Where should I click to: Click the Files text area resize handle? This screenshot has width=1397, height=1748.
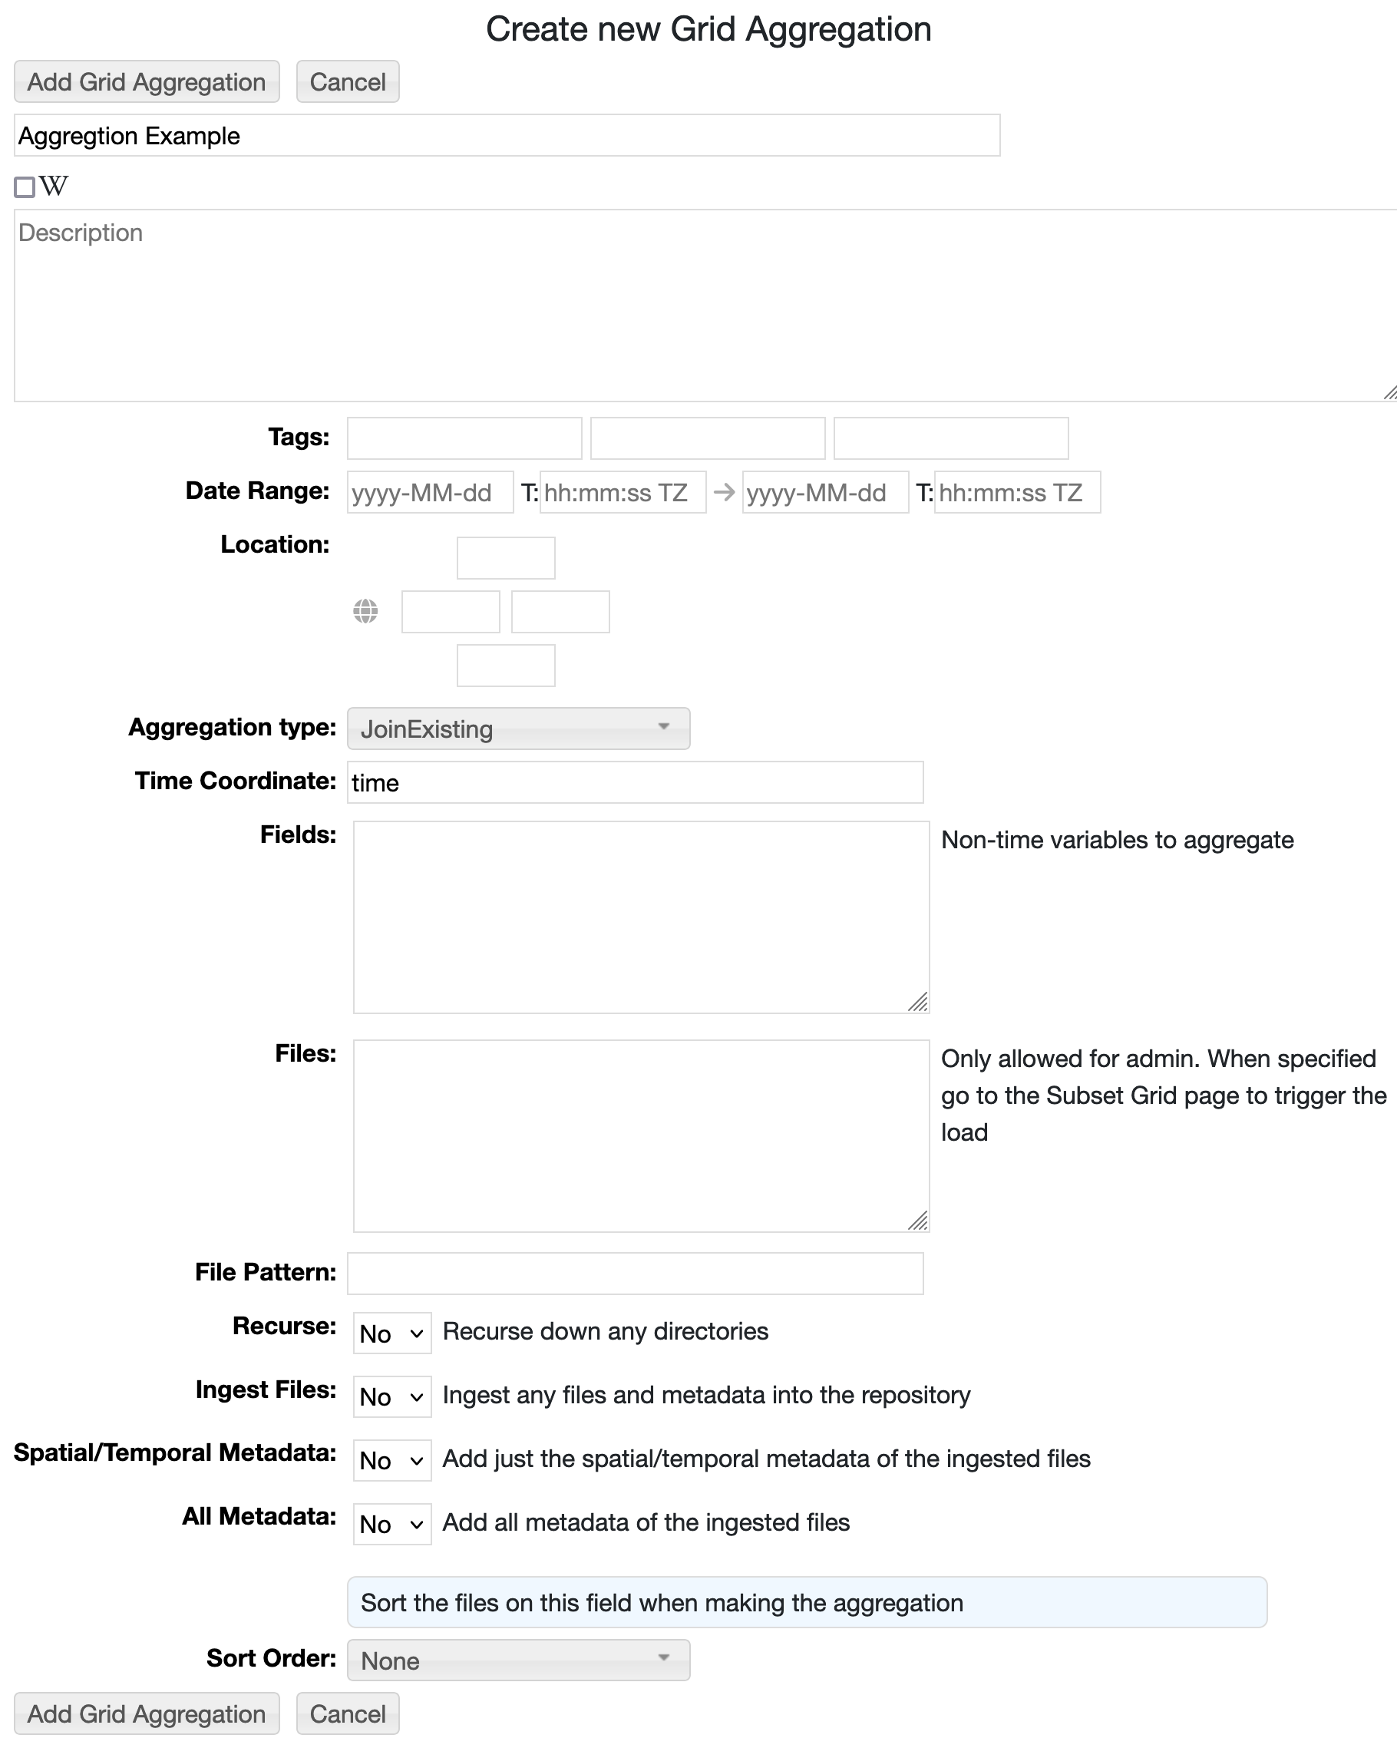point(918,1221)
